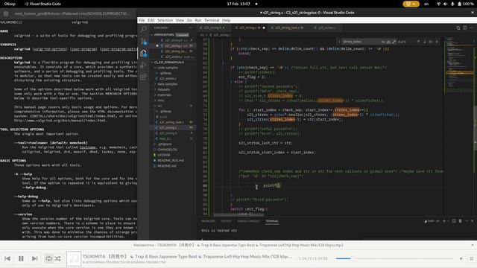Open the Edit menu in VS Code

[x=151, y=20]
